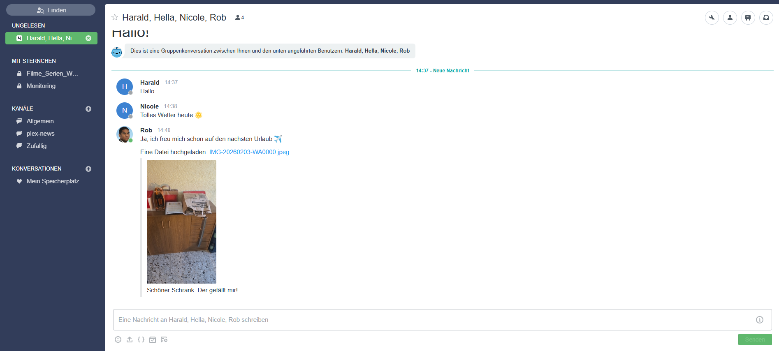Close the unread Harald, Hella, Ni... conversation
Screen dimensions: 779x351
pyautogui.click(x=88, y=38)
